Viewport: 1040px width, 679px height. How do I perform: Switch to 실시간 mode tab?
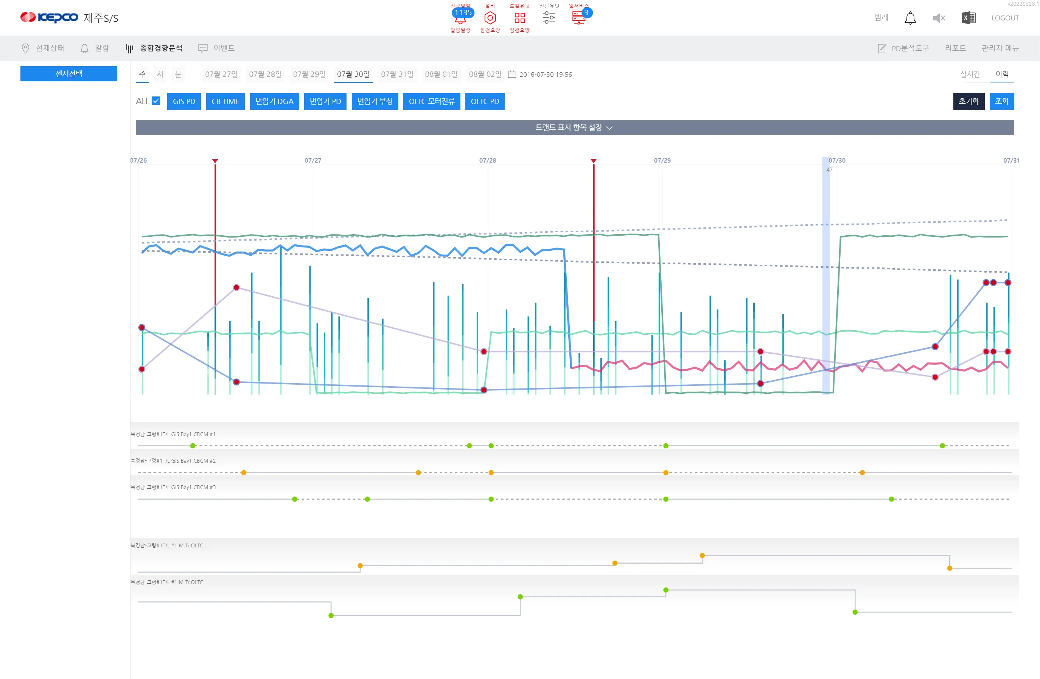[x=970, y=74]
